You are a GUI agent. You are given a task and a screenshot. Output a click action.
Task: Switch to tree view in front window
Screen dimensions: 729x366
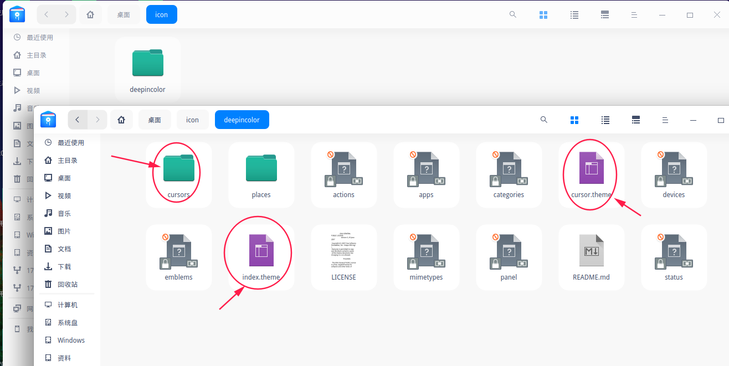(x=636, y=120)
